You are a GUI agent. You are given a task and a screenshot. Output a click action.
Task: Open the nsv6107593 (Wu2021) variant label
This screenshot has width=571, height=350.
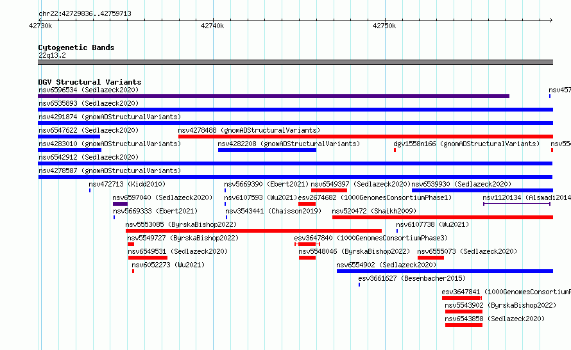click(260, 197)
